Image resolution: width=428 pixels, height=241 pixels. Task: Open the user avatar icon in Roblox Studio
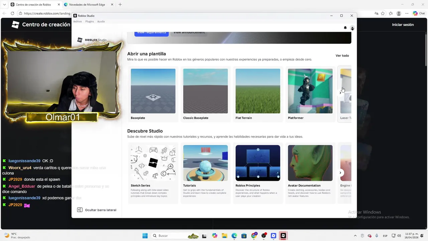click(352, 28)
